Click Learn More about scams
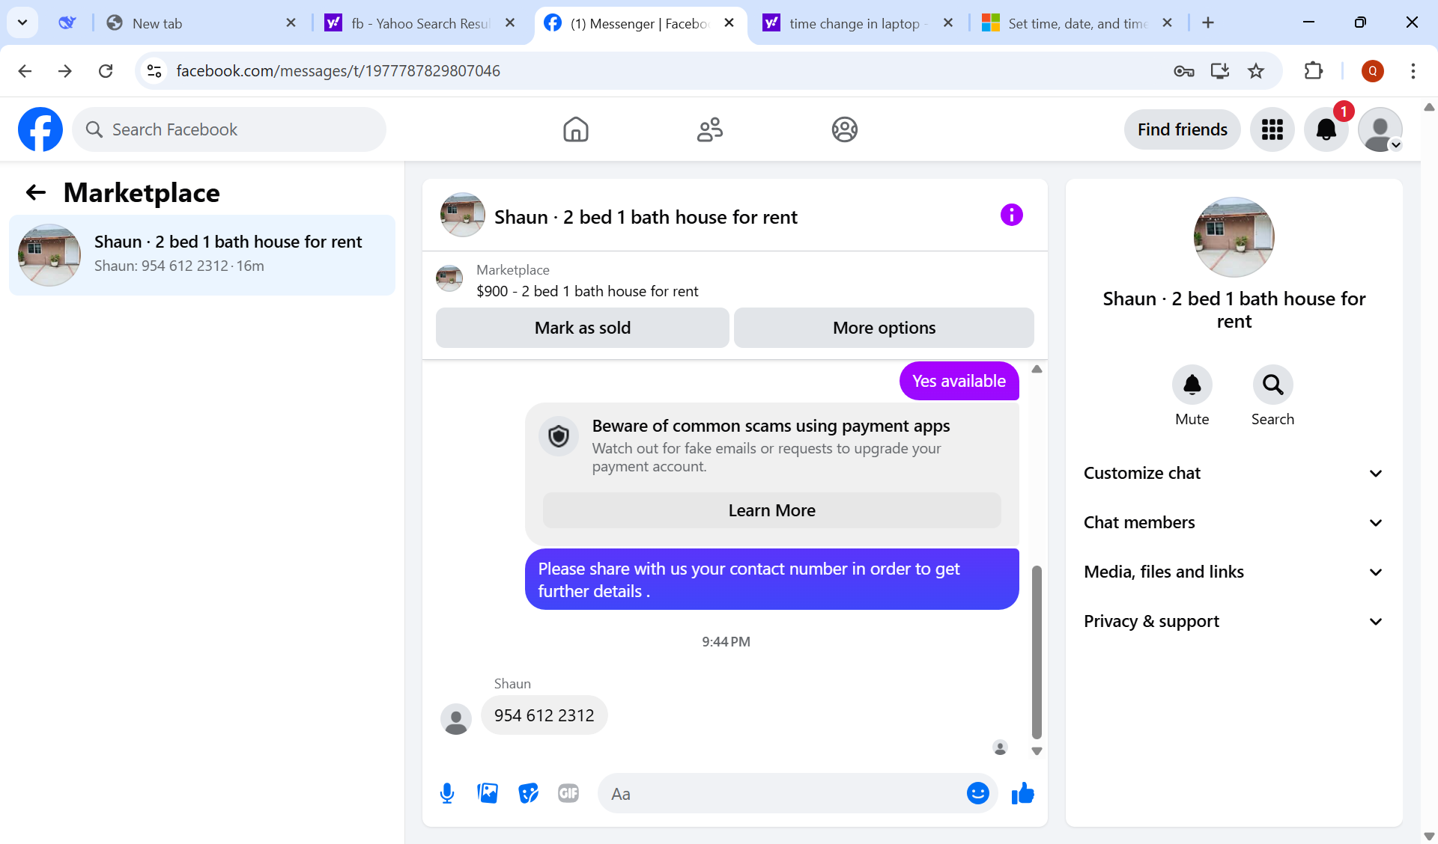 point(771,510)
